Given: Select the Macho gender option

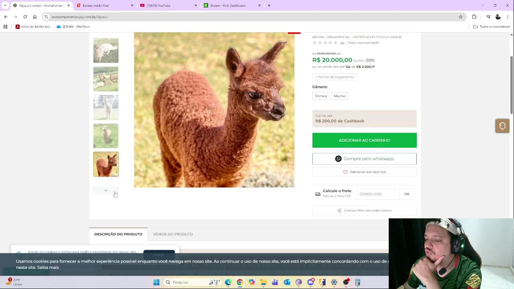Looking at the screenshot, I should tap(339, 96).
